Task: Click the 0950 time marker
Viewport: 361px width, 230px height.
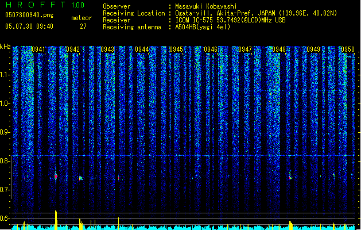Action: click(x=348, y=49)
